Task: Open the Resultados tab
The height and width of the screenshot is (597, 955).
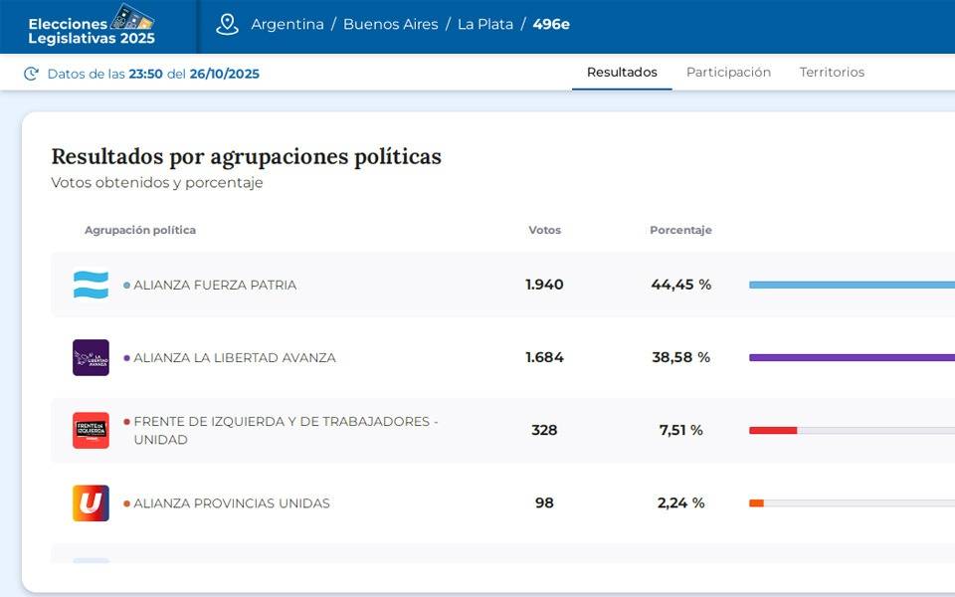Action: (x=622, y=73)
